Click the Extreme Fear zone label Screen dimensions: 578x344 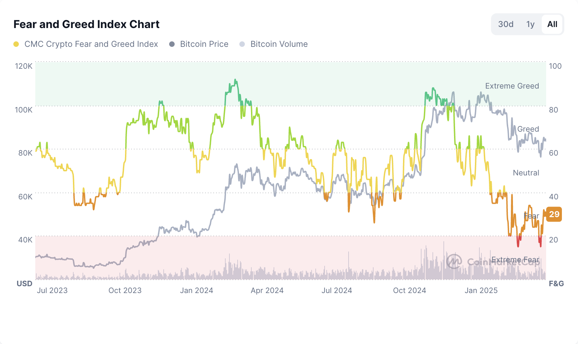tap(515, 260)
